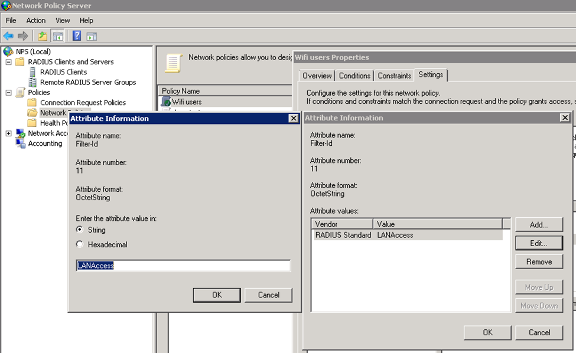
Task: Expand the Network Access Protection node
Action: (x=8, y=133)
